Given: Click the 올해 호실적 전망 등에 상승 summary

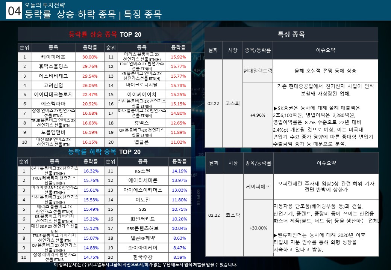Looking at the screenshot, I should [325, 71].
